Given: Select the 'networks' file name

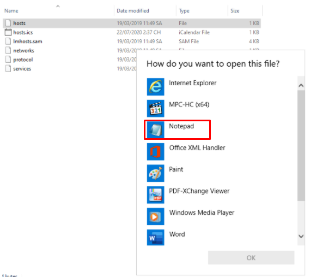Looking at the screenshot, I should pyautogui.click(x=23, y=51).
